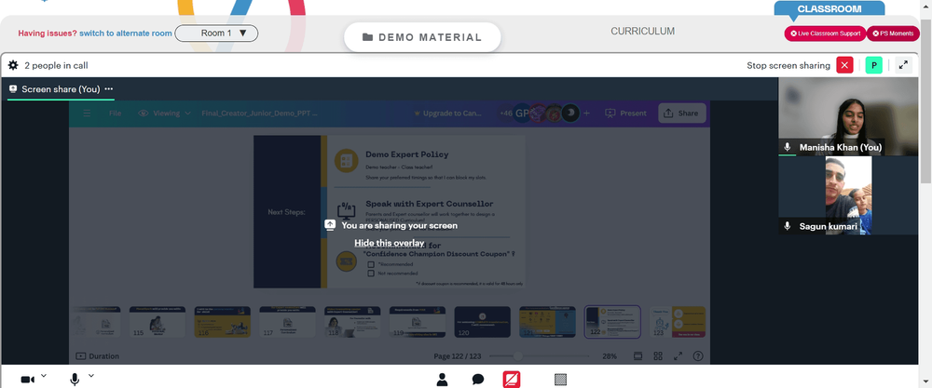Expand the Viewing mode dropdown
932x388 pixels.
[165, 114]
